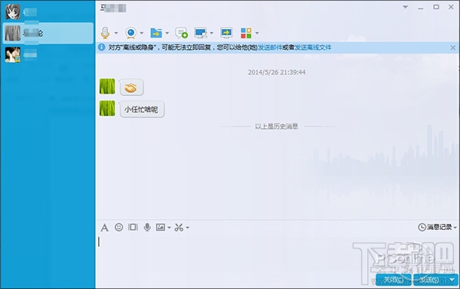Open the create discussion group icon
Screen dimensions: 460x289
click(x=182, y=33)
